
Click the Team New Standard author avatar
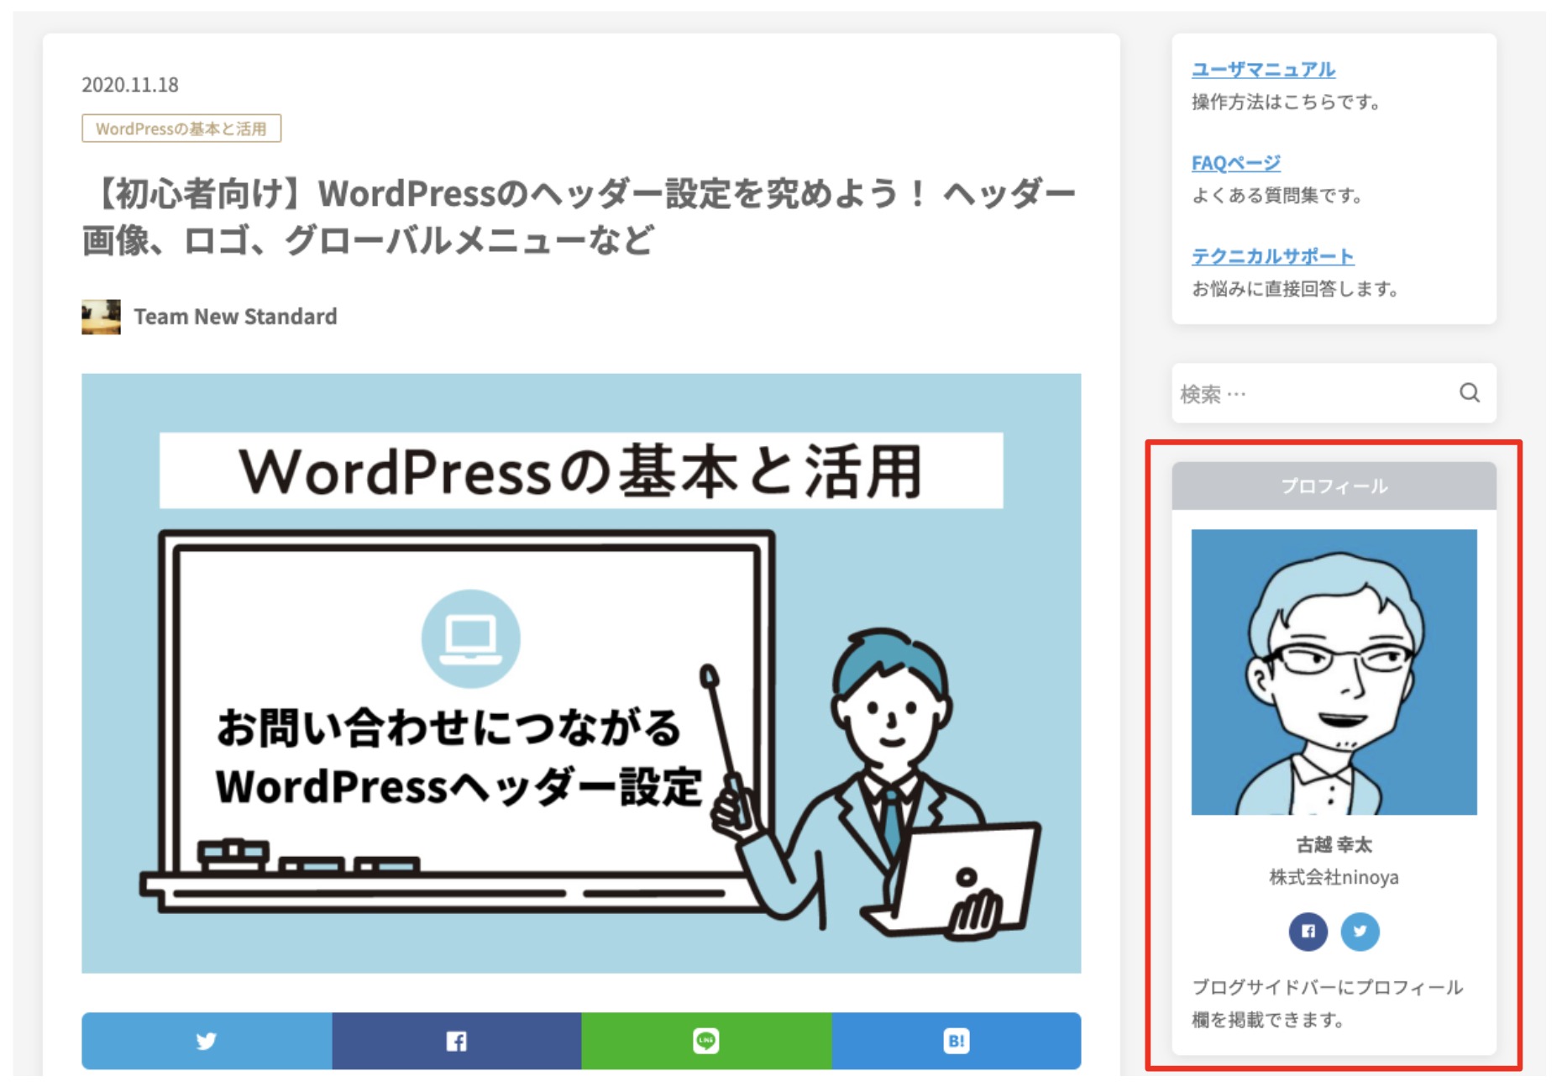click(x=101, y=317)
